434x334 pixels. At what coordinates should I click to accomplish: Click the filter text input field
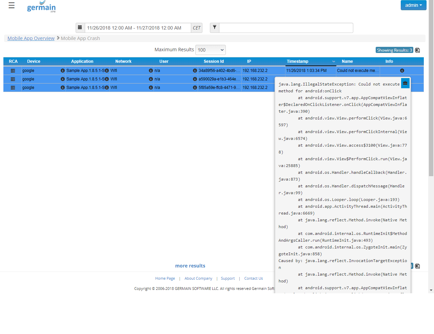pos(286,28)
